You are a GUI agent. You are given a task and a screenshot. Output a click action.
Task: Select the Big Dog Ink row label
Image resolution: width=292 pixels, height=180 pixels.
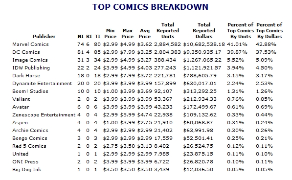(x=27, y=170)
